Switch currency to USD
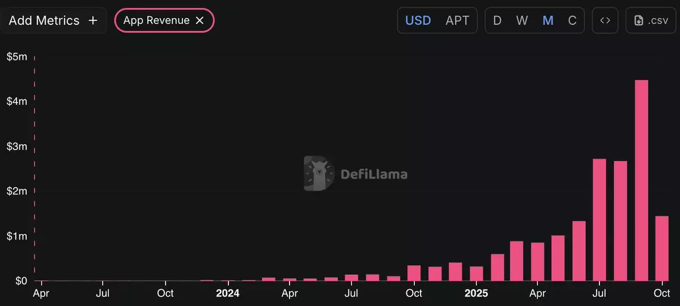The width and height of the screenshot is (680, 306). (418, 21)
